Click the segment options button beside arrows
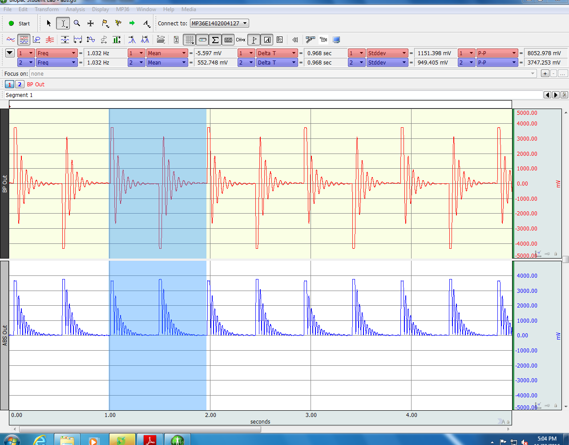 point(564,95)
